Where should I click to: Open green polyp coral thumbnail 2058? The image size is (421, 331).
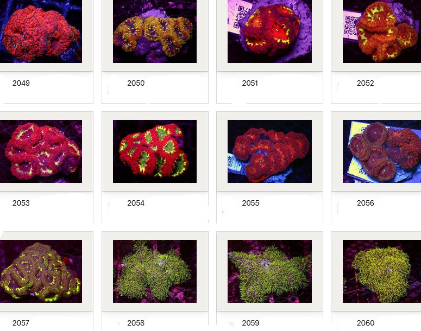155,271
